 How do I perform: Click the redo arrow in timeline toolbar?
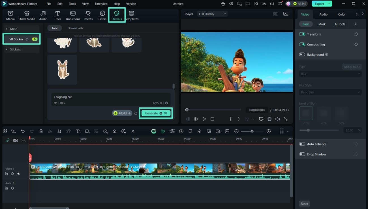[x=32, y=131]
